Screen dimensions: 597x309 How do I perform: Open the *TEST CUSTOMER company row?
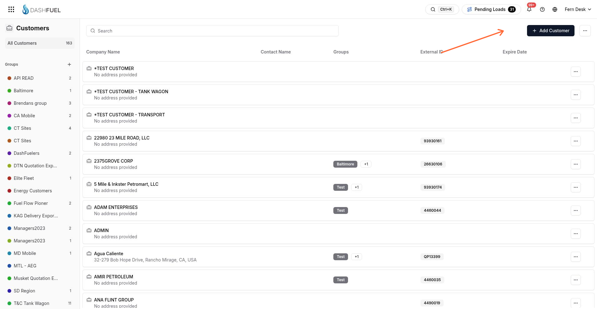338,72
